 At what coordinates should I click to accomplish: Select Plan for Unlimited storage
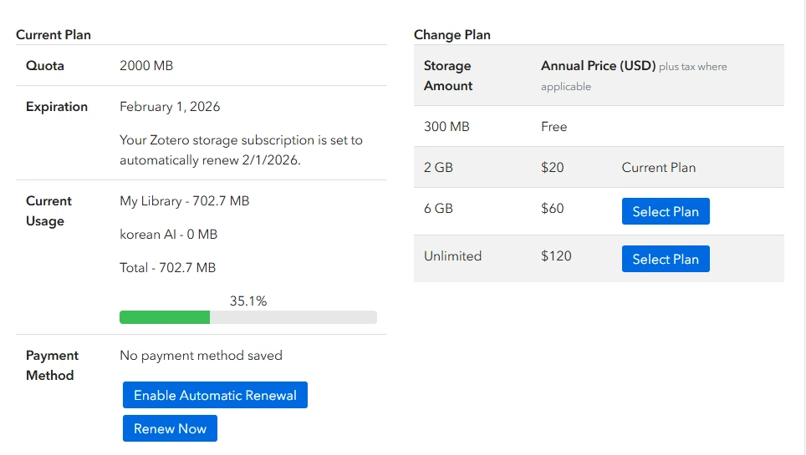(665, 259)
